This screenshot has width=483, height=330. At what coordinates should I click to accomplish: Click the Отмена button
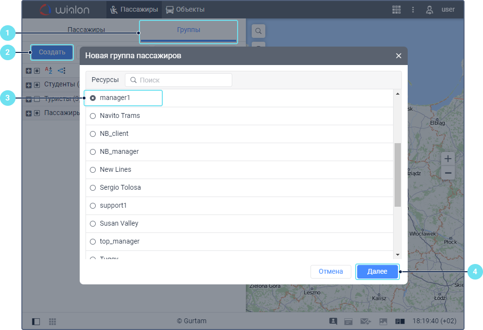click(330, 272)
